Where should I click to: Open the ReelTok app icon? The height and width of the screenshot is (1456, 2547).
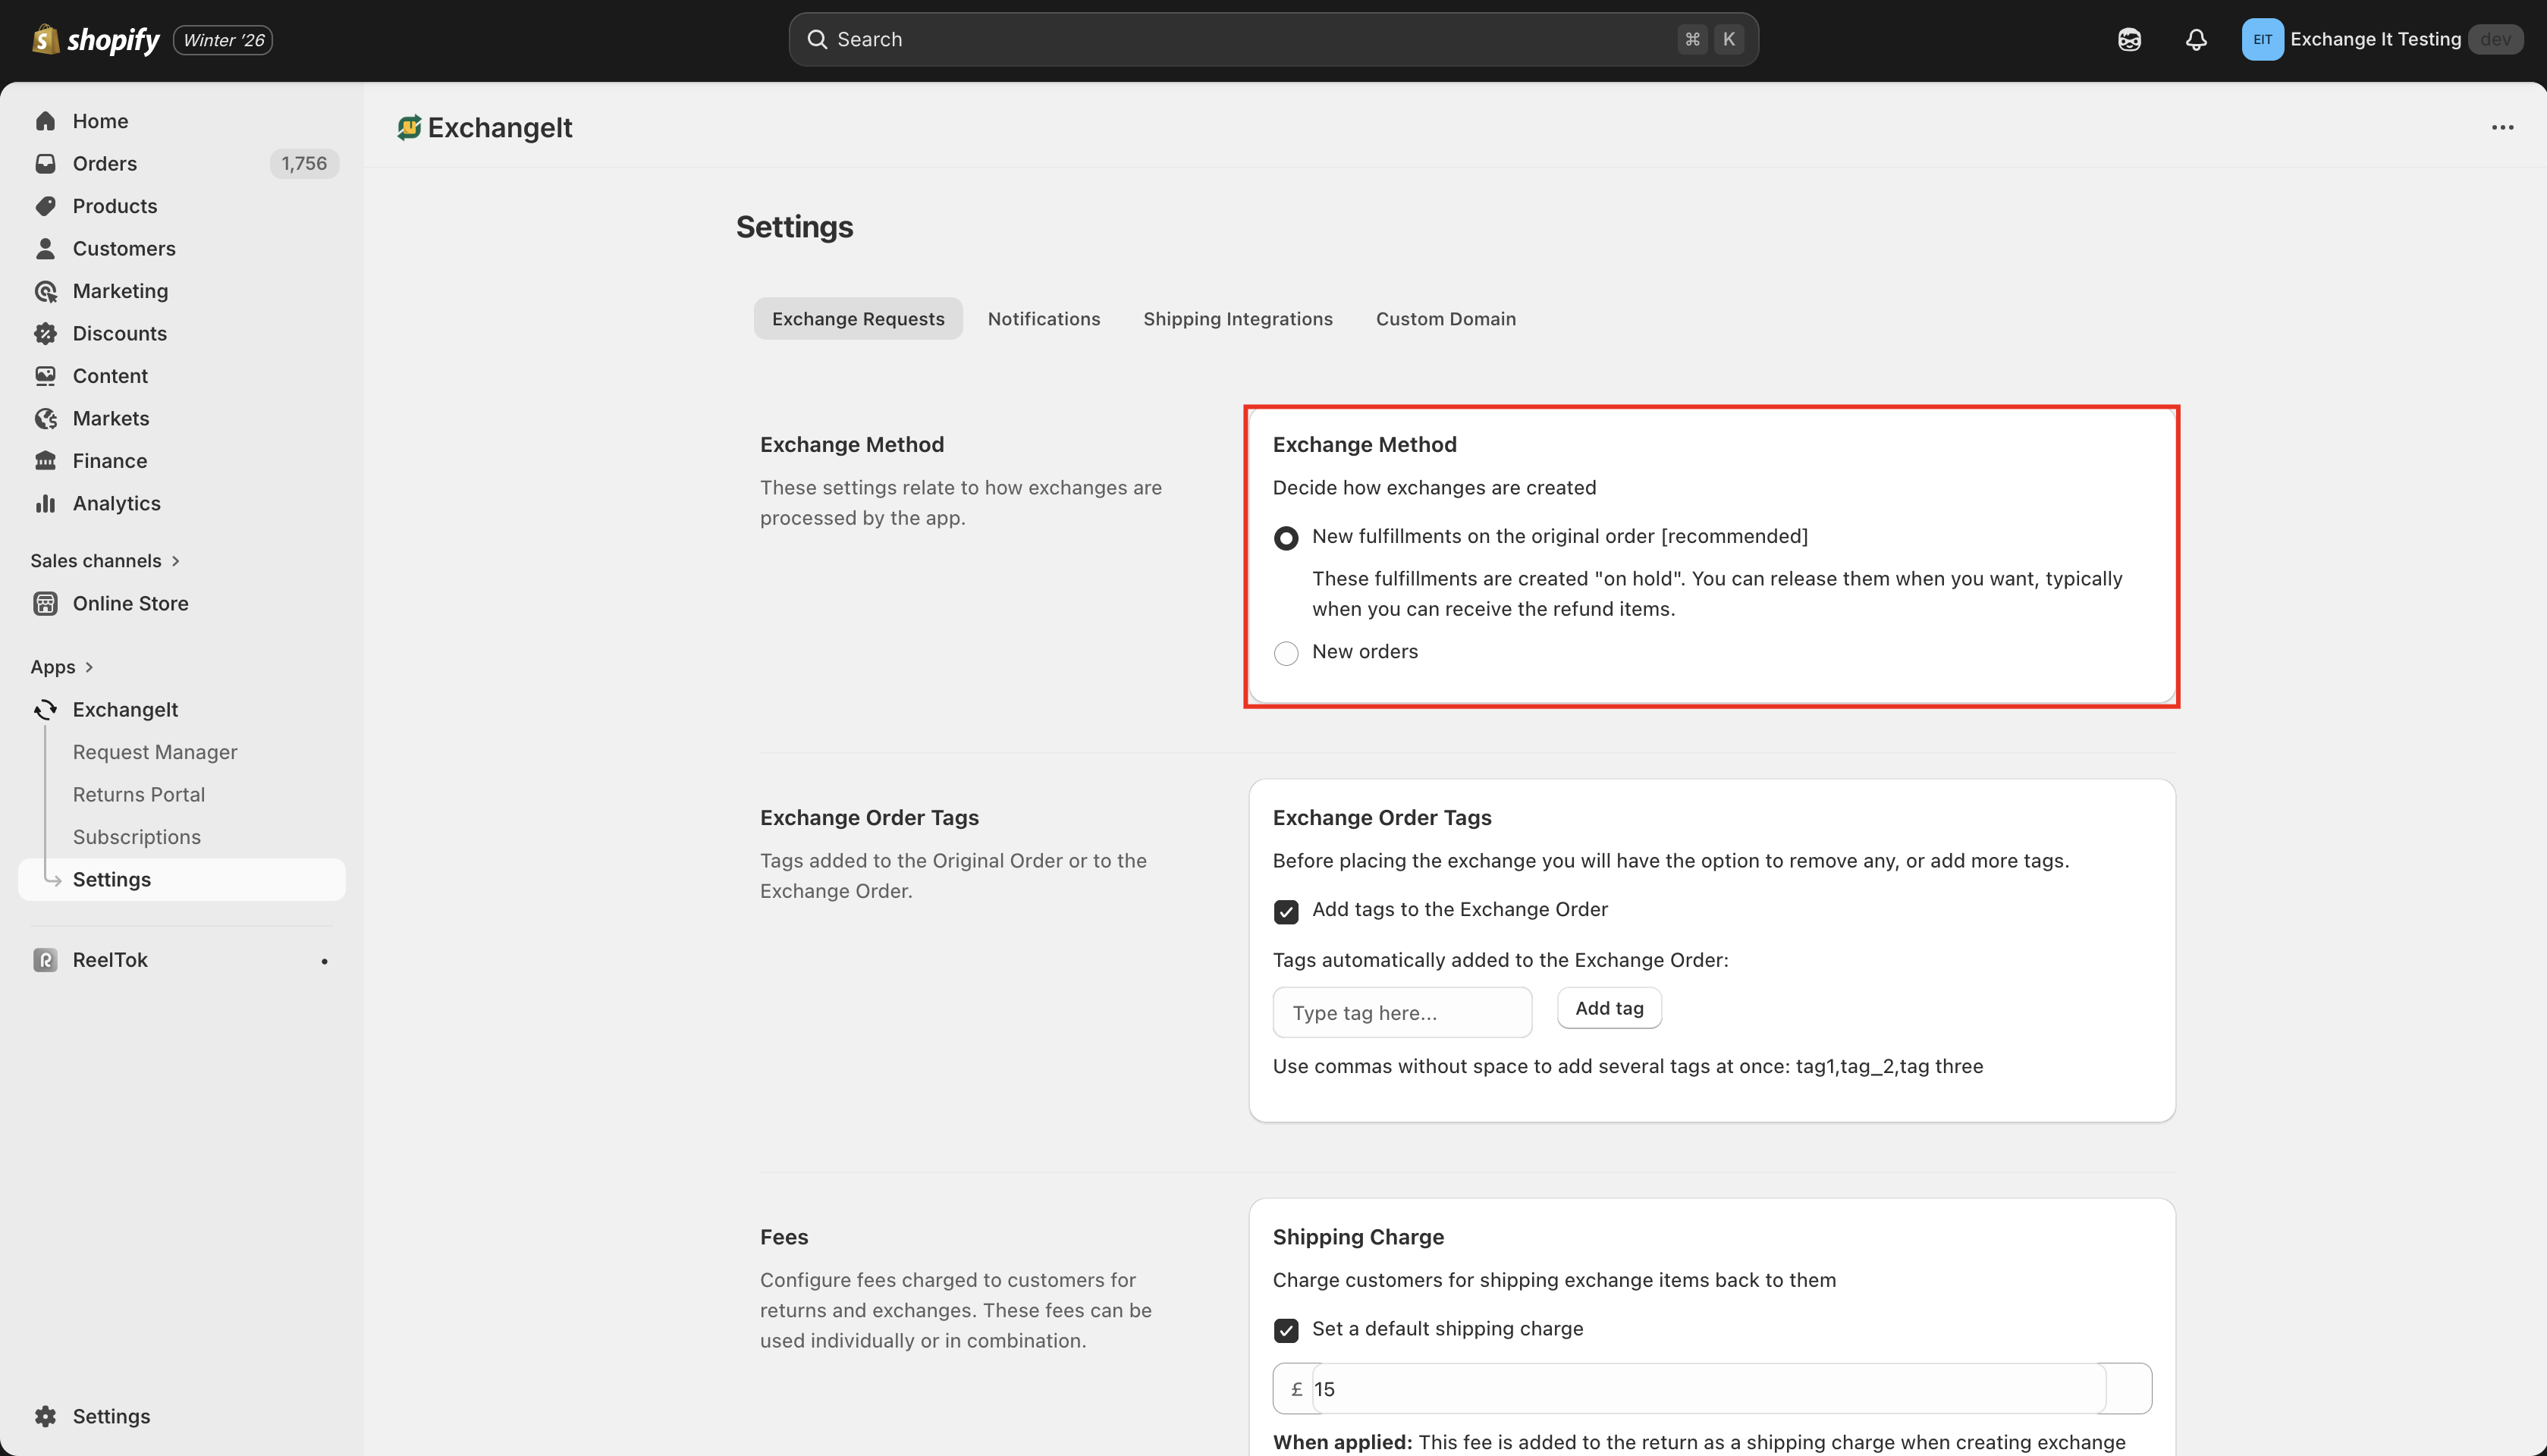[x=45, y=960]
